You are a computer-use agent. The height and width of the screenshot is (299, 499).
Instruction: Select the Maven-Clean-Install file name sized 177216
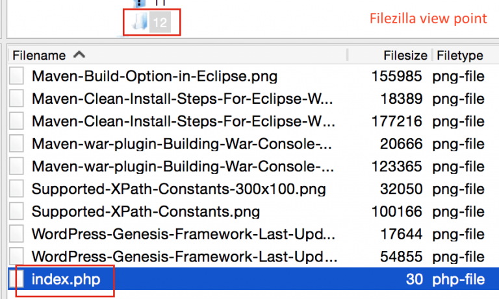[182, 122]
